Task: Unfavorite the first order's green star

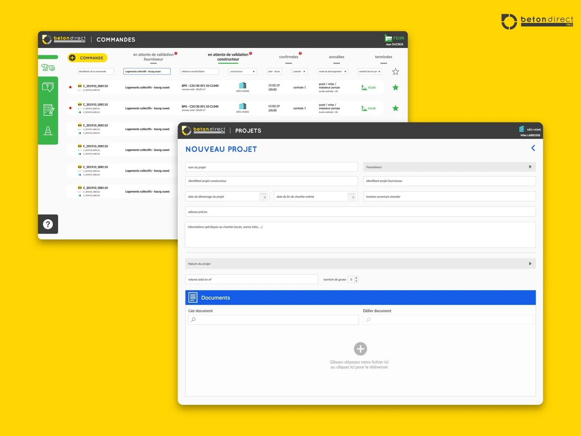Action: (395, 88)
